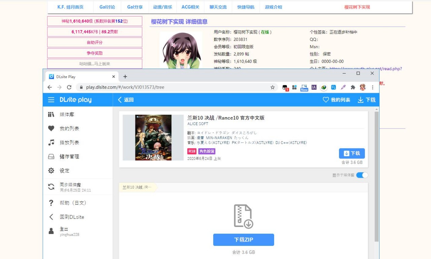Click the blue 下载ZIP button
The image size is (431, 259).
coord(243,240)
